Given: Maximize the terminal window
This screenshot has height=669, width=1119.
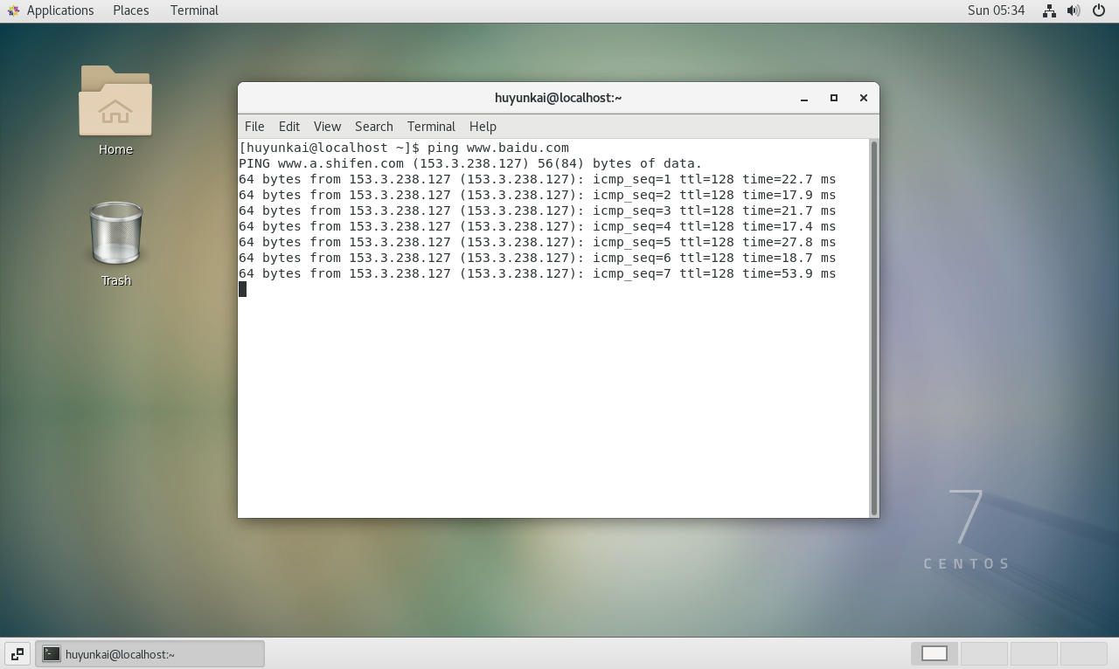Looking at the screenshot, I should (x=834, y=98).
